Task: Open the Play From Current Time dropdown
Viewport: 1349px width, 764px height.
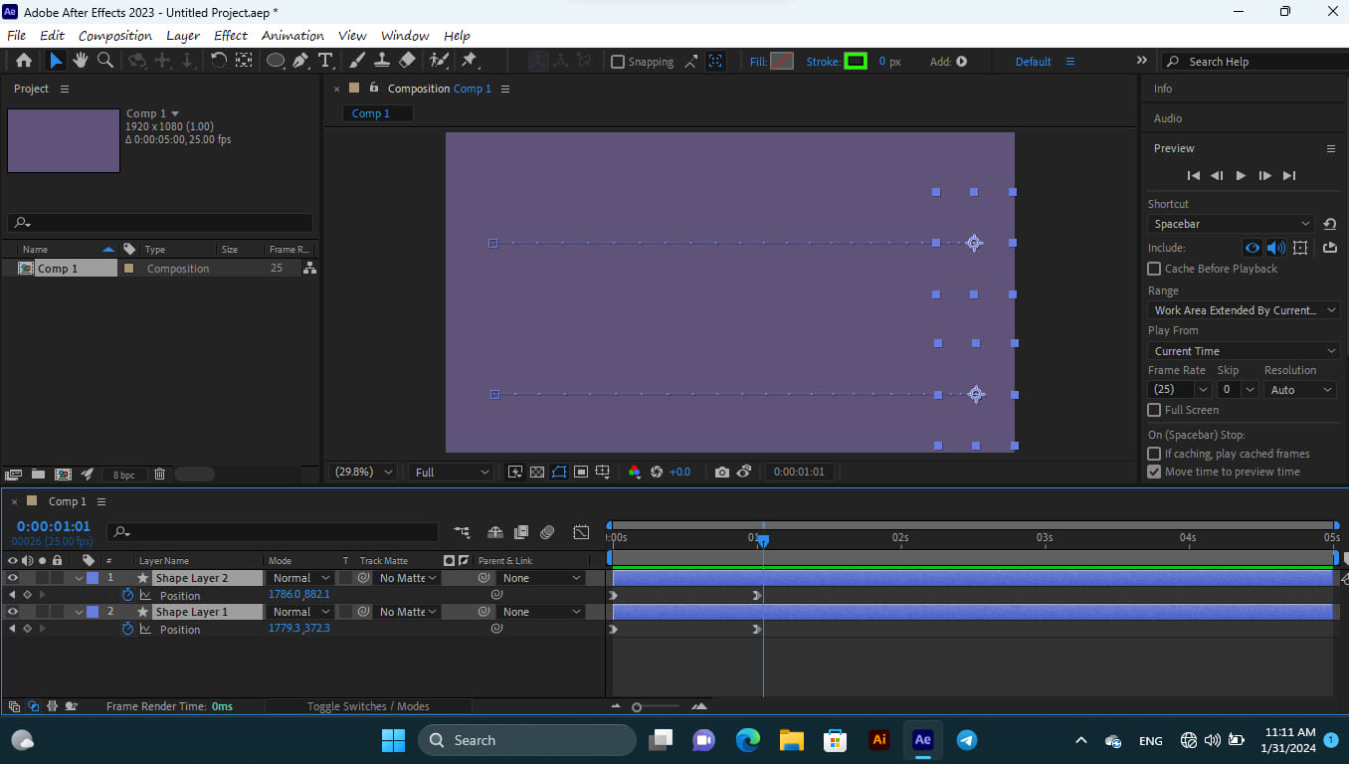Action: 1244,351
